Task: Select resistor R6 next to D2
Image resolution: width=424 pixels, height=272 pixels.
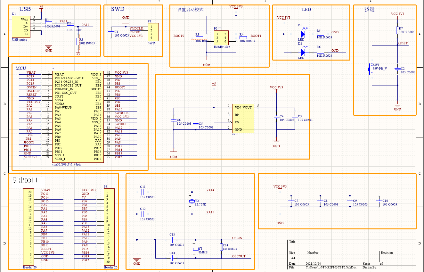Action: (320, 52)
